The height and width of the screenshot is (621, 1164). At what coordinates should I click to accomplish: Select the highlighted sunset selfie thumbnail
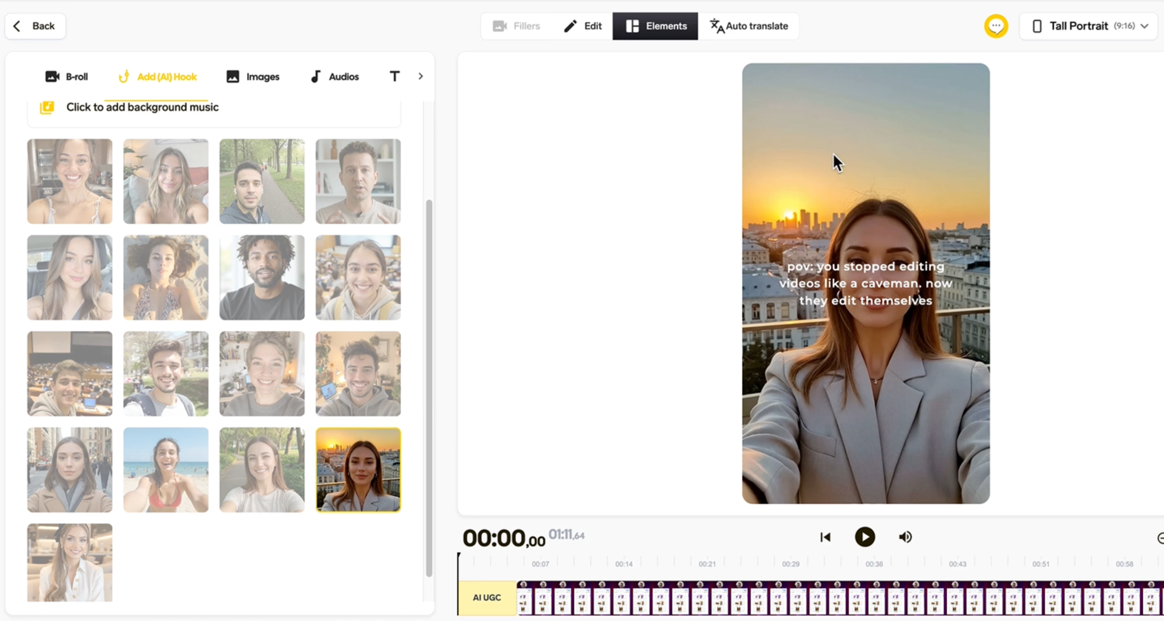(358, 469)
